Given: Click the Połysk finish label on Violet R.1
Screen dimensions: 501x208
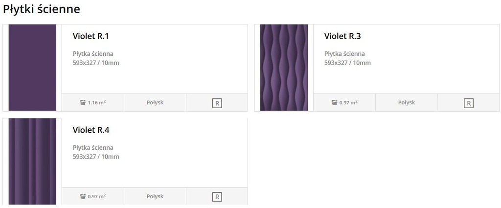Looking at the screenshot, I should [x=155, y=103].
